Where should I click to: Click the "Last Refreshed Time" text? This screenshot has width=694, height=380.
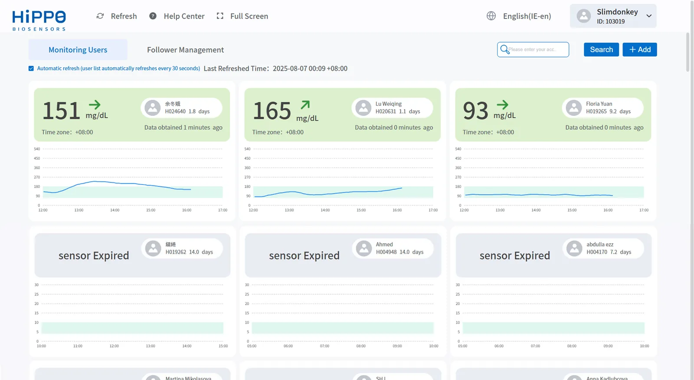[x=275, y=69]
